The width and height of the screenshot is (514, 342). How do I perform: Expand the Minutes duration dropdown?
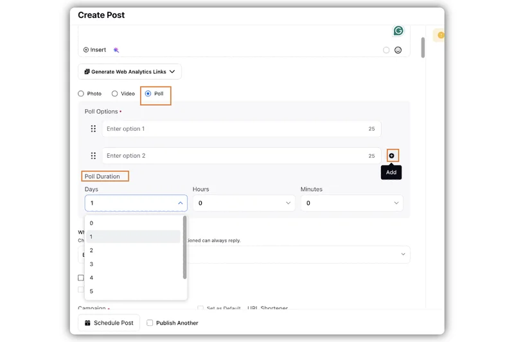coord(351,203)
